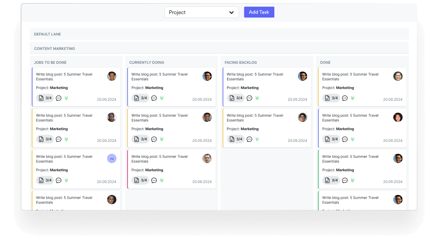Open 3/4 subtasks badge on third Done card
The image size is (438, 249).
(x=331, y=180)
